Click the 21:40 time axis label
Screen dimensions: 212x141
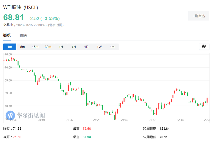tap(125, 120)
